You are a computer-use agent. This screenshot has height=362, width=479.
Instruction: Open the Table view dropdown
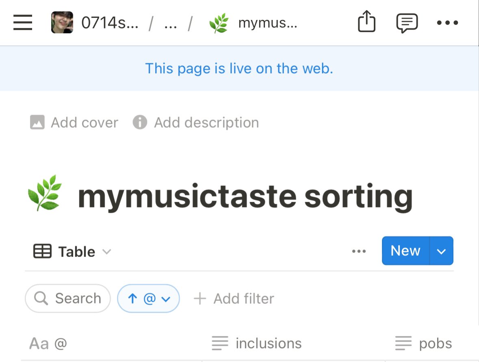click(72, 252)
